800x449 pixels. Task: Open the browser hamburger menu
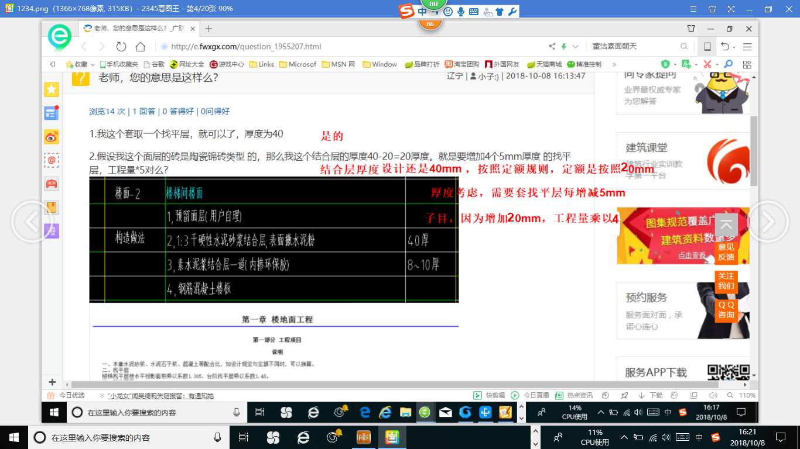click(747, 47)
